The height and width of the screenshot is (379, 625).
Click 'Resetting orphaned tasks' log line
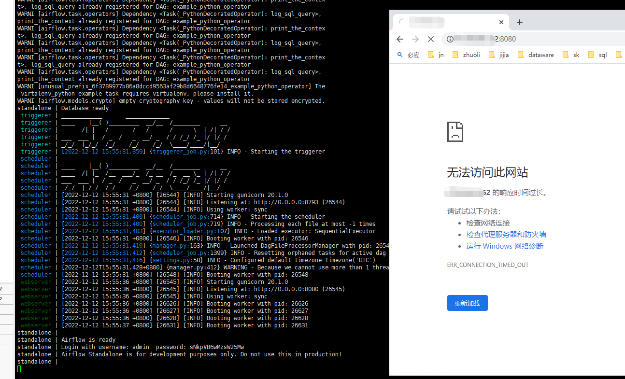tap(224, 253)
